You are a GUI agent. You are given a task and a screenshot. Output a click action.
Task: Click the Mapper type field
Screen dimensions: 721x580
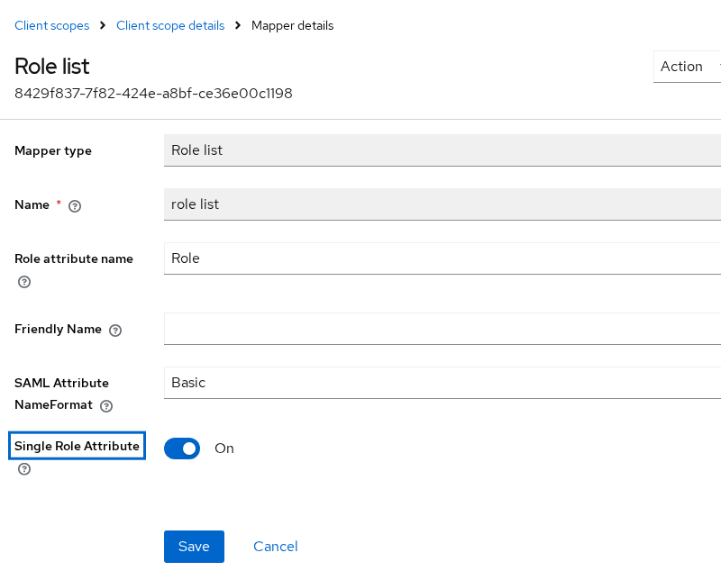click(443, 150)
